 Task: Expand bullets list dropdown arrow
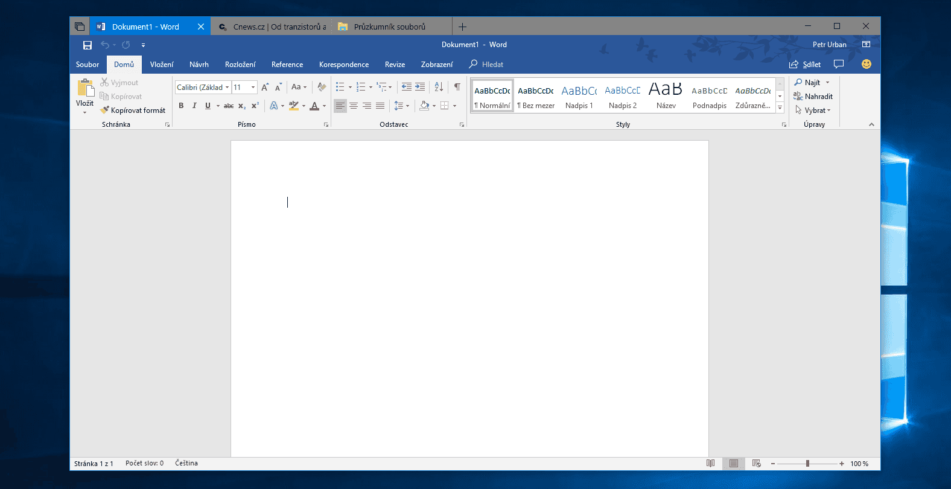pos(350,88)
